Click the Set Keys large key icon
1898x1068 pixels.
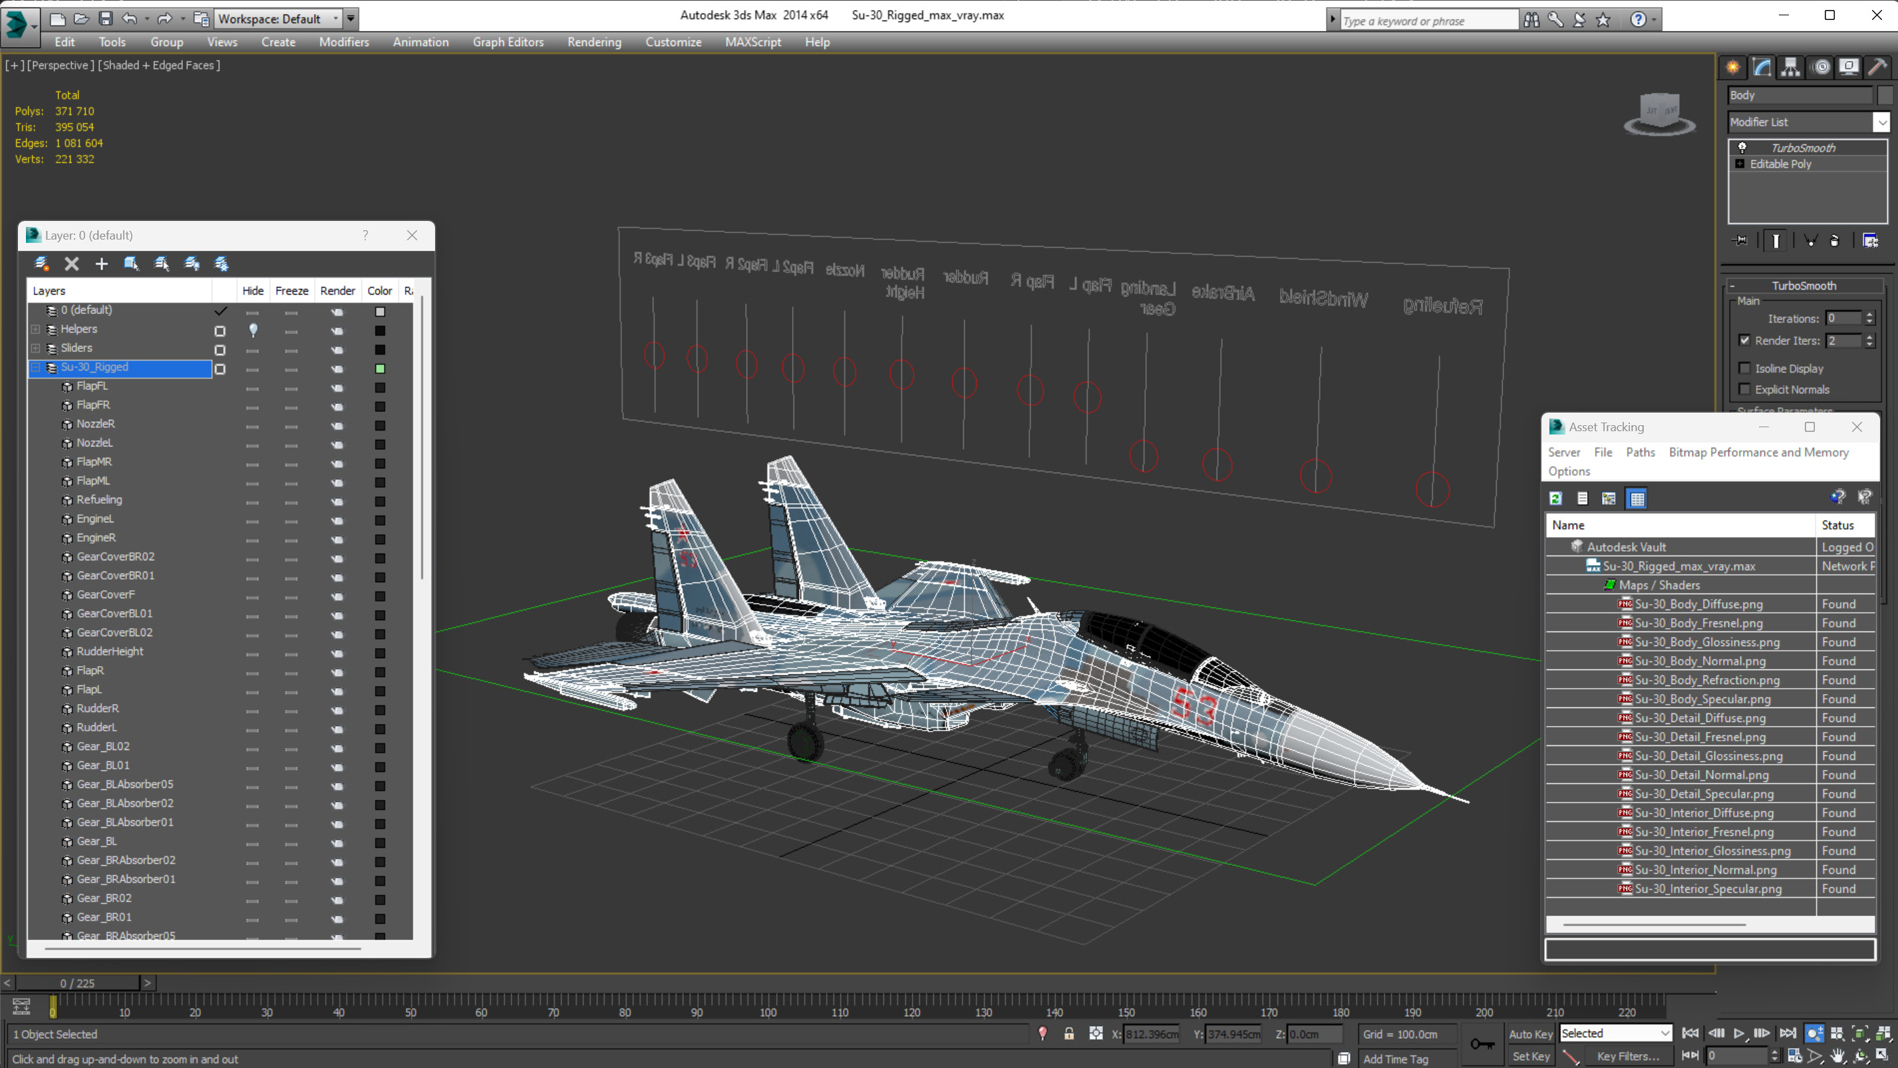(x=1482, y=1043)
